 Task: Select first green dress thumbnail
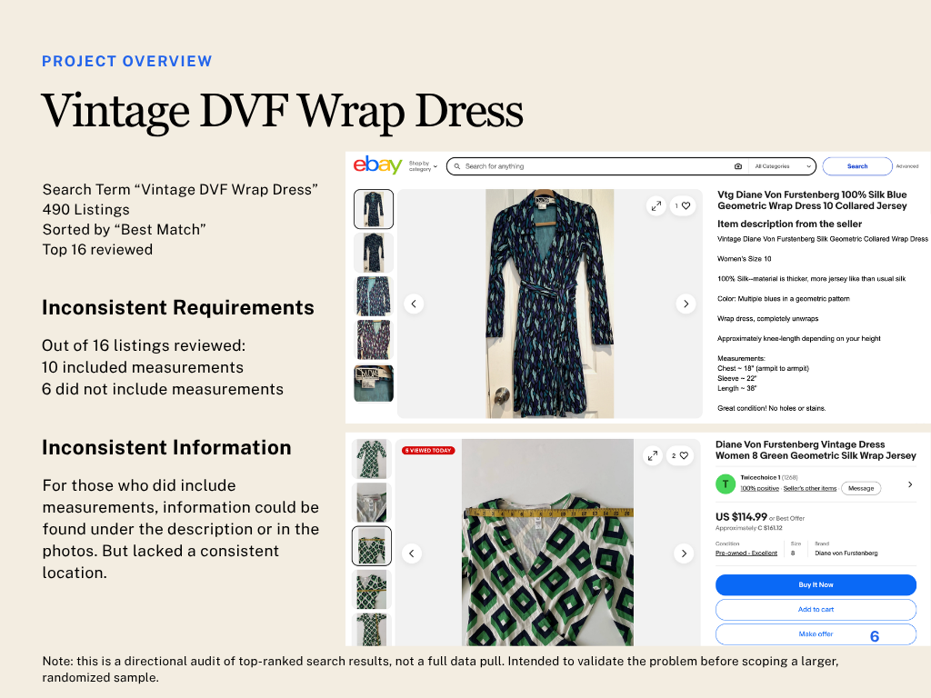372,459
